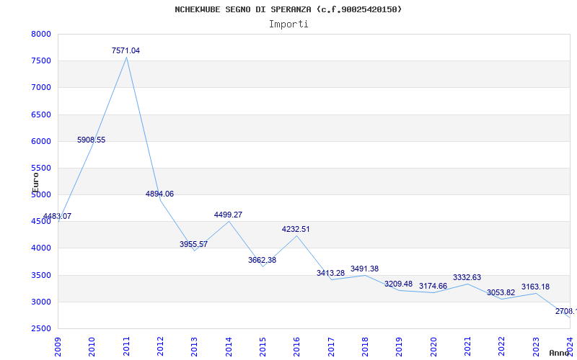The image size is (577, 360).
Task: Select the 5908.55 data label
Action: (92, 140)
